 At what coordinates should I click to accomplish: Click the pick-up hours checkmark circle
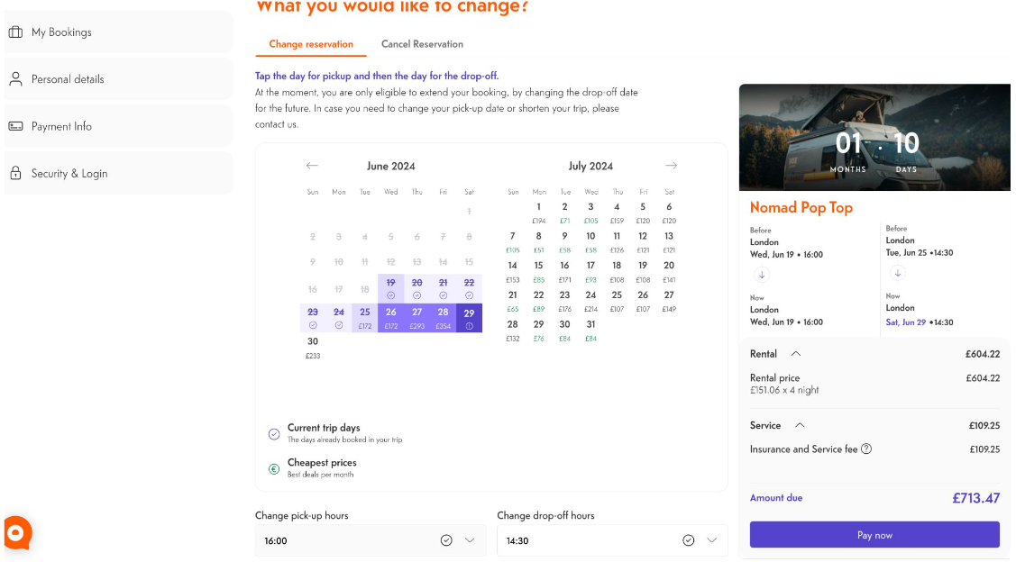coord(446,540)
